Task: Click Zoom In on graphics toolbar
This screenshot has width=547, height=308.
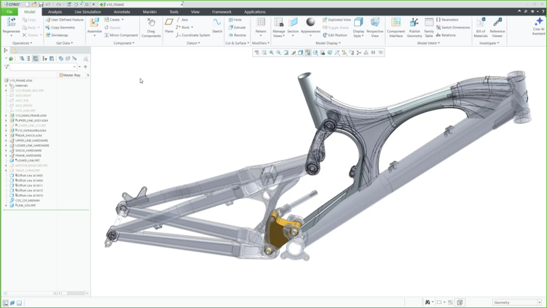Action: tap(271, 53)
